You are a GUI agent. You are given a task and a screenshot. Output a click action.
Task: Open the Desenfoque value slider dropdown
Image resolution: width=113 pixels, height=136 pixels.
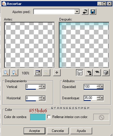tap(102, 98)
